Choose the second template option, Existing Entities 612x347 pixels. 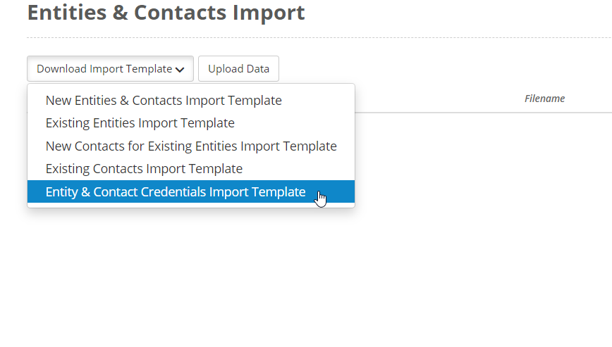[x=191, y=123]
